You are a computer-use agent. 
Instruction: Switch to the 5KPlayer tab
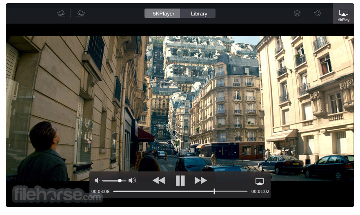pyautogui.click(x=162, y=13)
